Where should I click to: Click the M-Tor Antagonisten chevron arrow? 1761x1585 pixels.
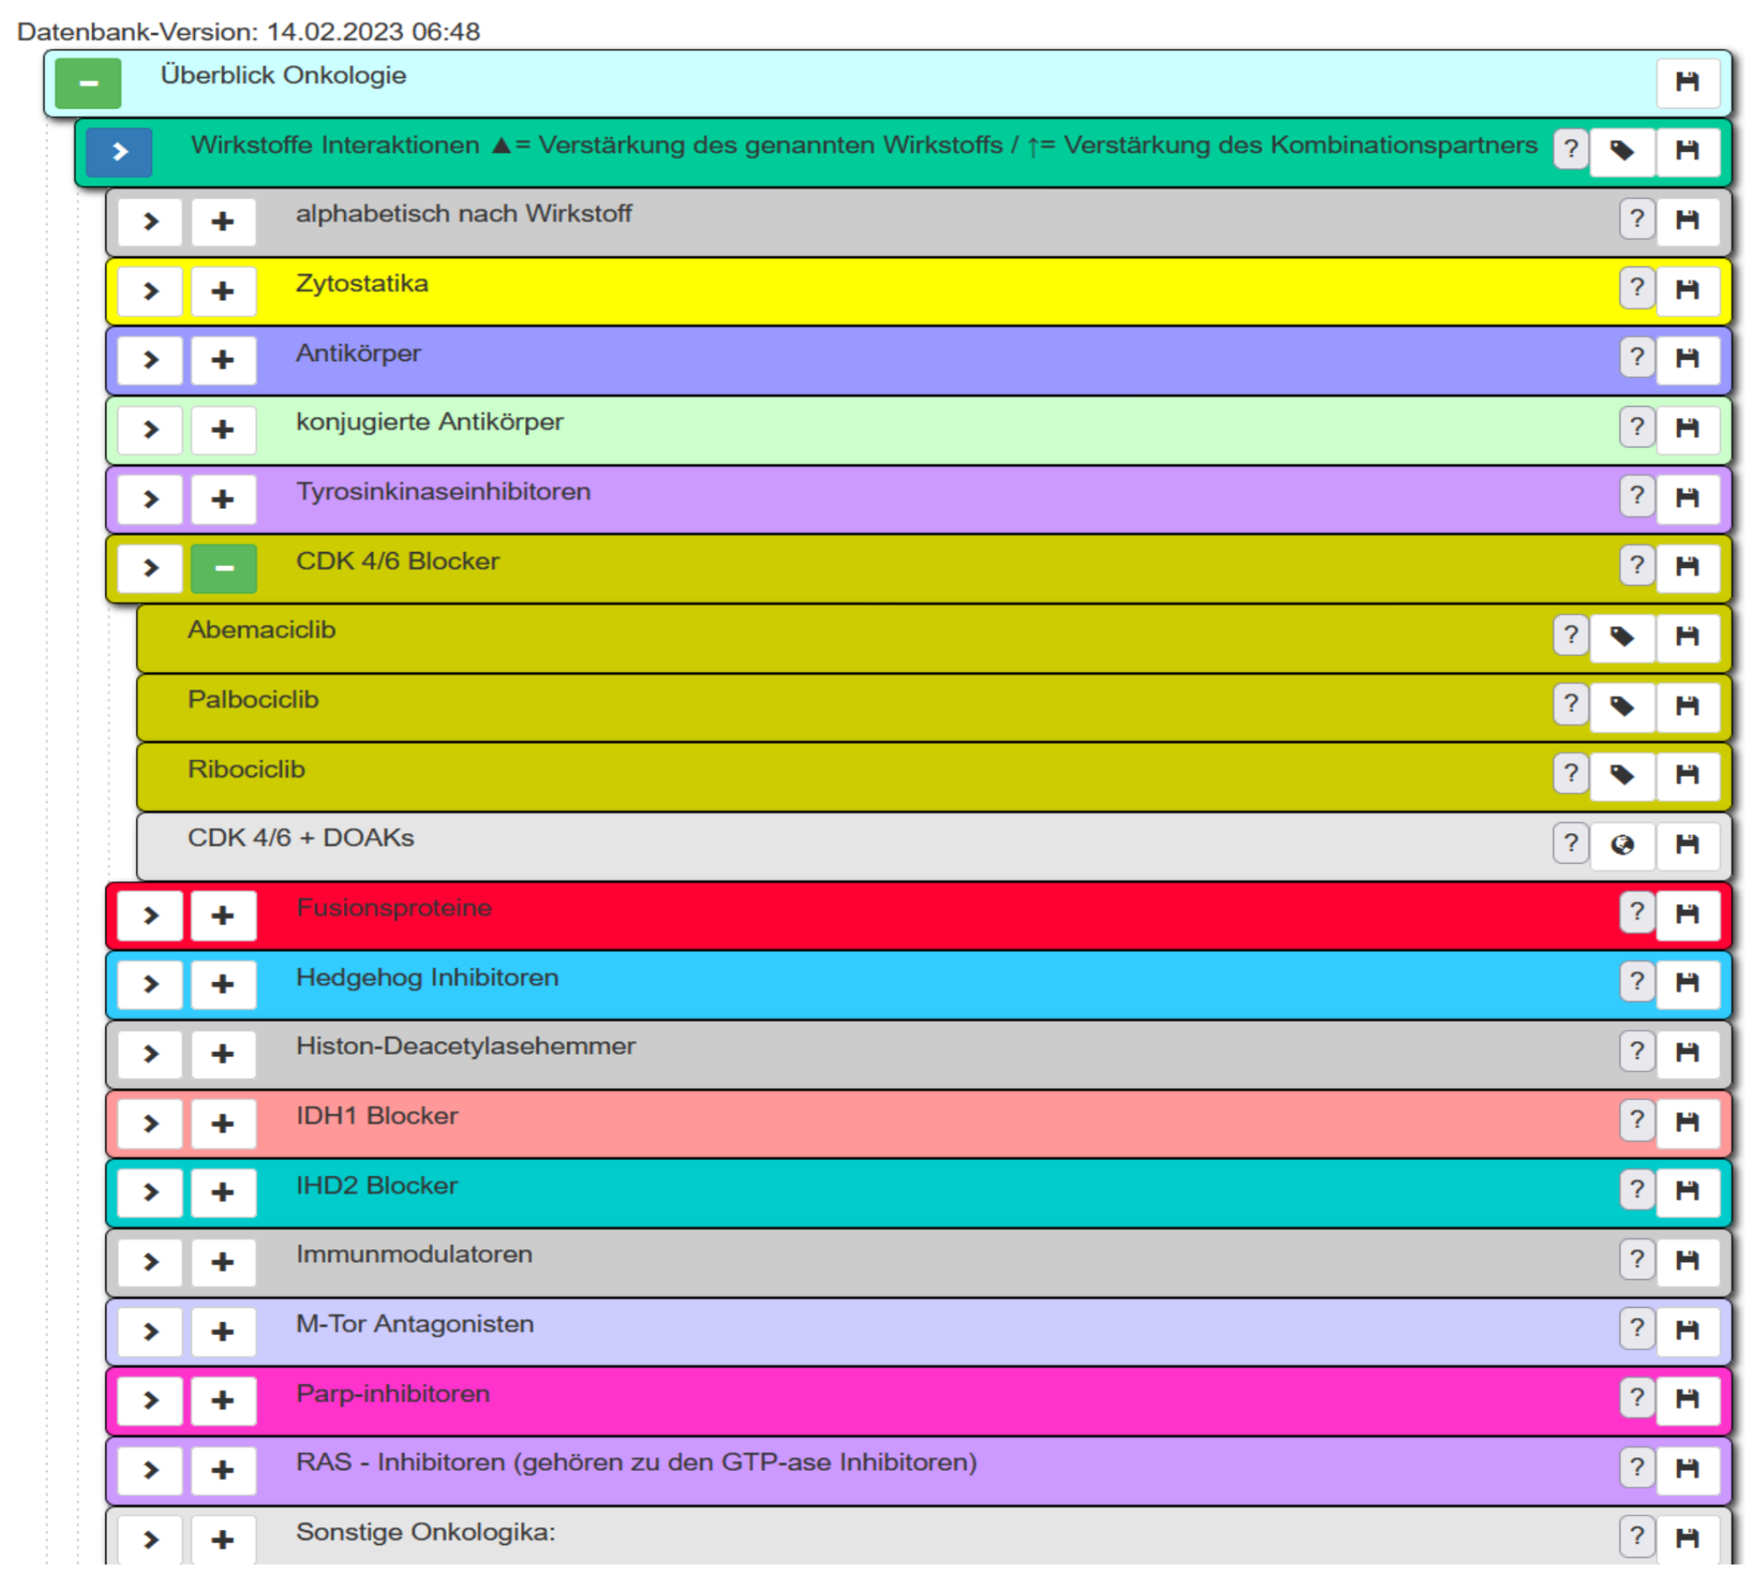pyautogui.click(x=151, y=1332)
